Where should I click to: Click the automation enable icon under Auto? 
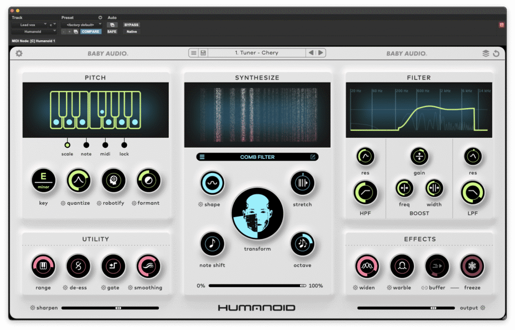click(x=112, y=25)
